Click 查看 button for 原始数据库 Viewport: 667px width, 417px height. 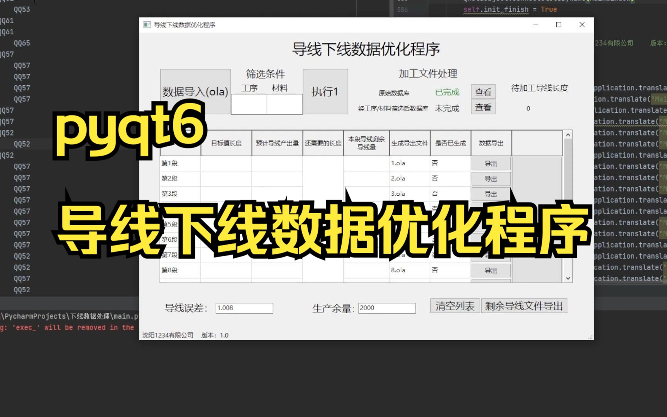(483, 92)
